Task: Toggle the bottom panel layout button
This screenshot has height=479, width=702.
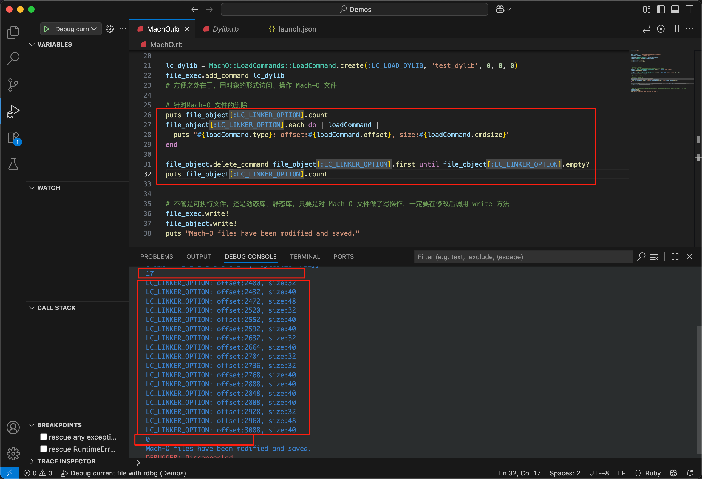Action: [x=675, y=9]
